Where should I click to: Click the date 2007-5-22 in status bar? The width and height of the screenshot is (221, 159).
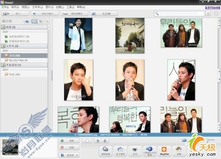[x=110, y=135]
